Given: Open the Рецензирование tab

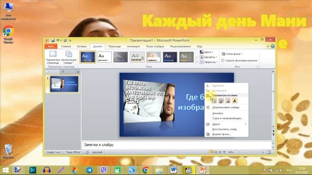Looking at the screenshot, I should [x=180, y=47].
